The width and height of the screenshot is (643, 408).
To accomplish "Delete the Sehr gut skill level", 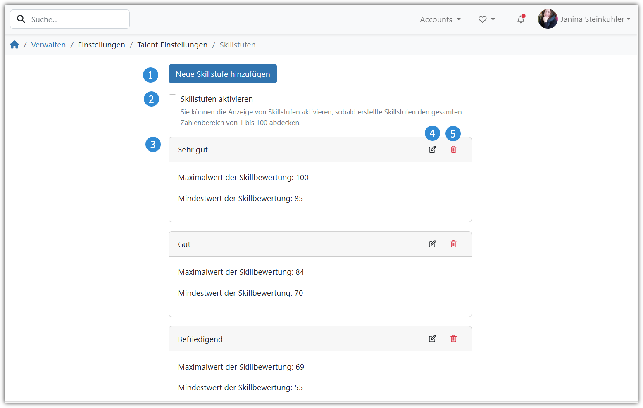I will [x=453, y=149].
